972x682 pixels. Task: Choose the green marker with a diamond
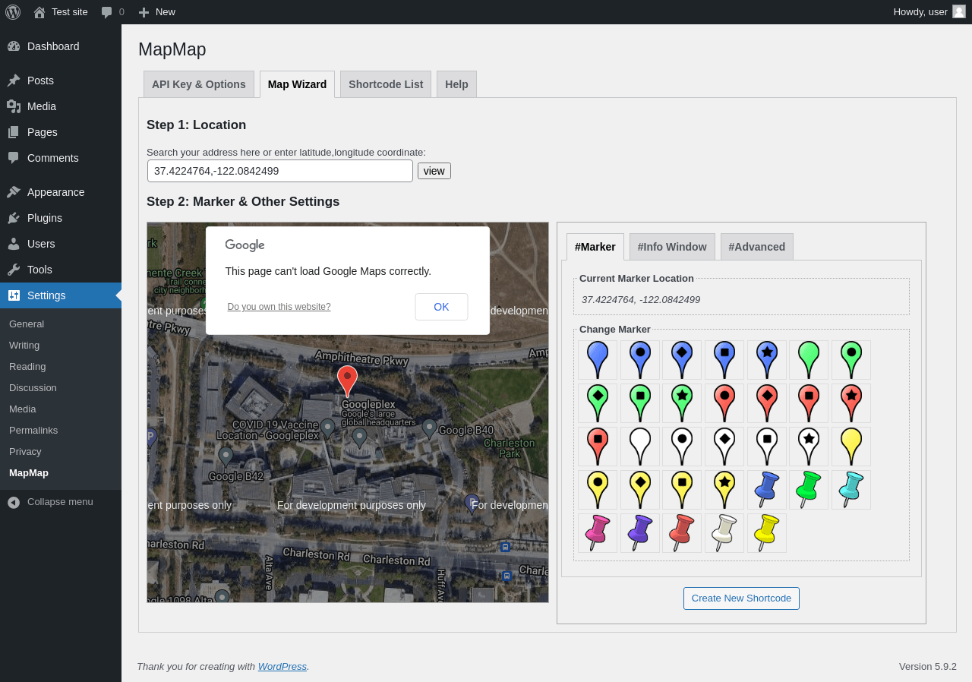tap(598, 403)
